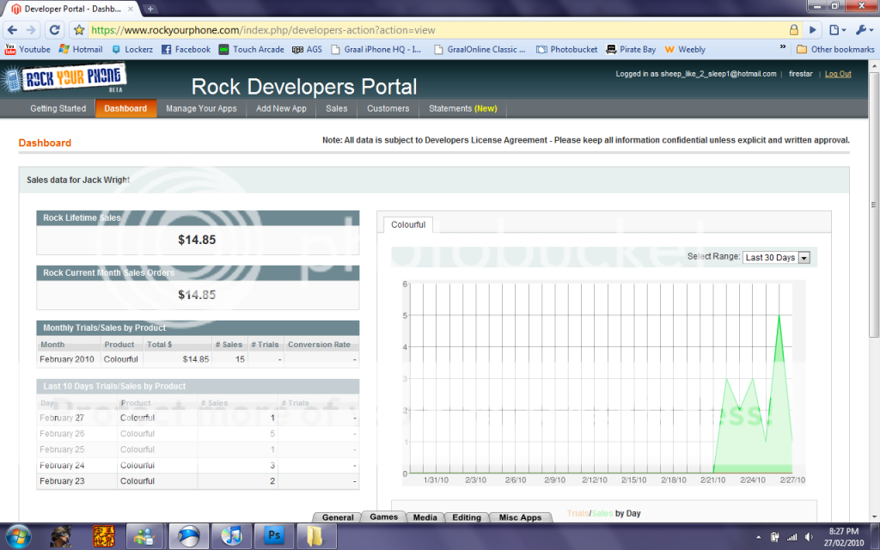Click the browser back arrow button
This screenshot has height=550, width=880.
point(11,29)
